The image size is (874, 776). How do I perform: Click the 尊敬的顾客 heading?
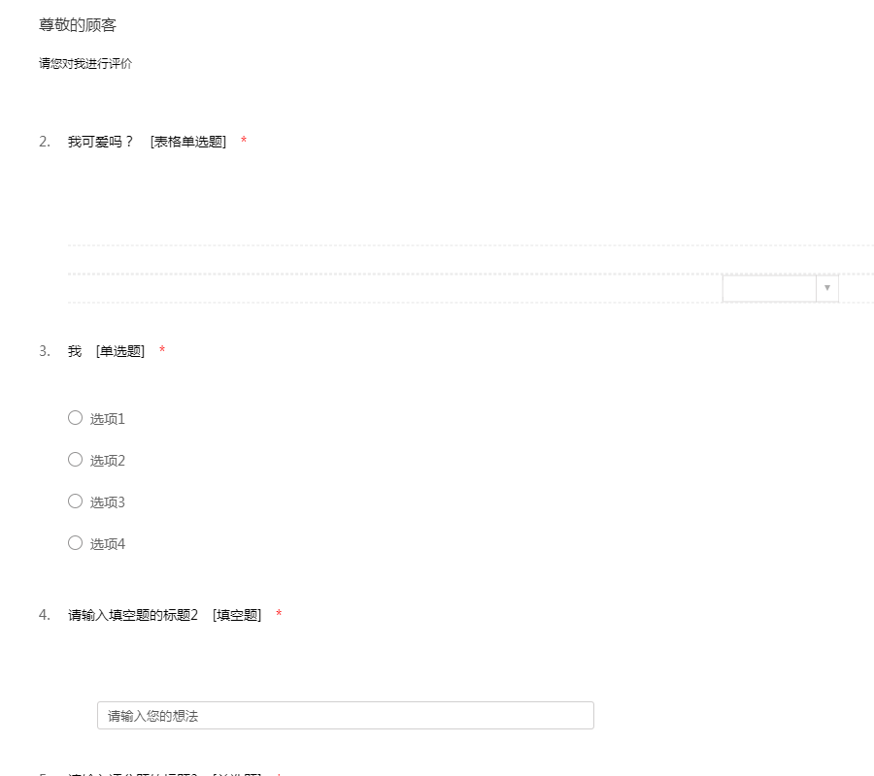pyautogui.click(x=78, y=25)
